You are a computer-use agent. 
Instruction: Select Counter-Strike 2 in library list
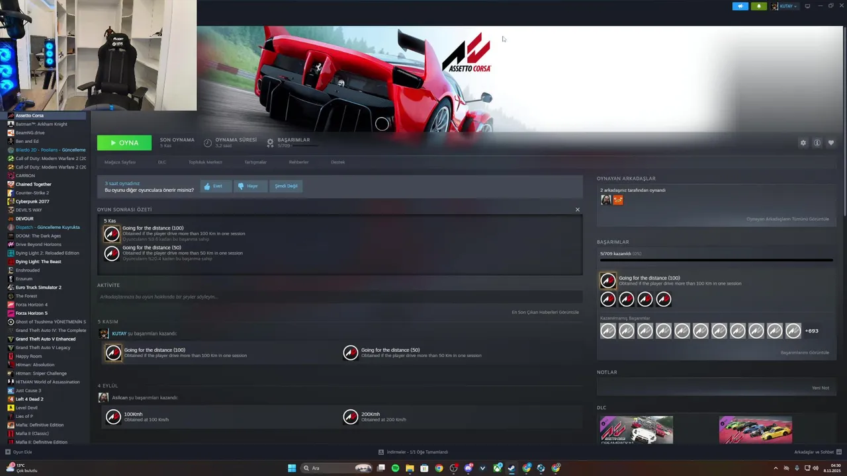[32, 193]
